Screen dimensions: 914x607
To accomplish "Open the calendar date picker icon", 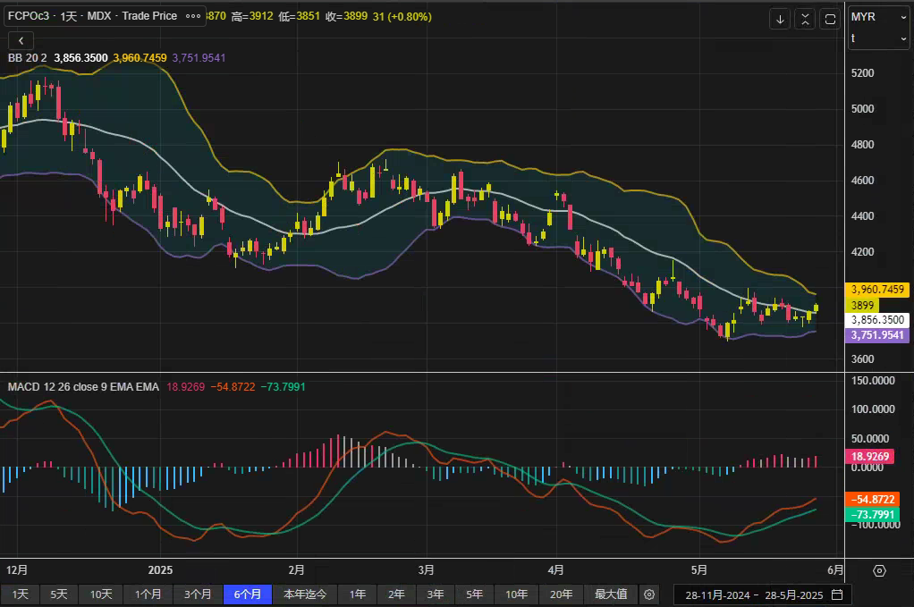I will tap(837, 594).
